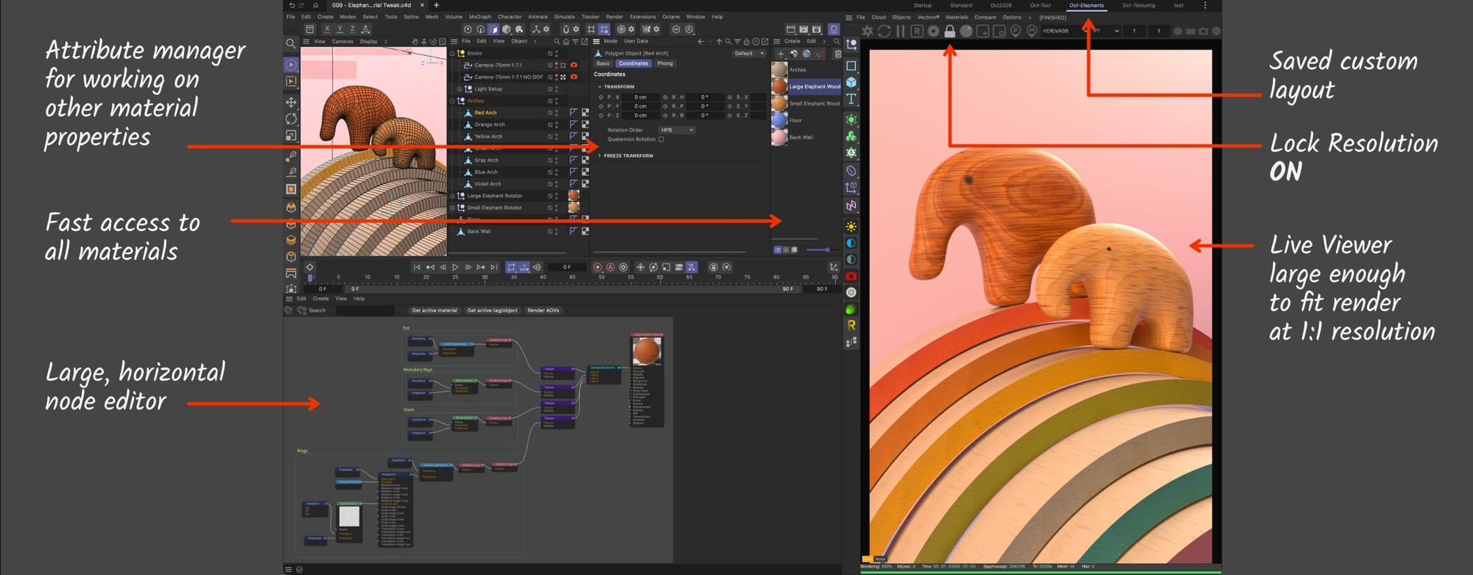Select the Large Elephant Wood material
Viewport: 1473px width, 575px height.
[806, 87]
